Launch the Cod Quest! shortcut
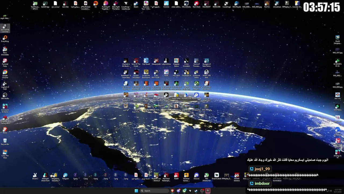Image resolution: width=344 pixels, height=194 pixels. tap(146, 62)
